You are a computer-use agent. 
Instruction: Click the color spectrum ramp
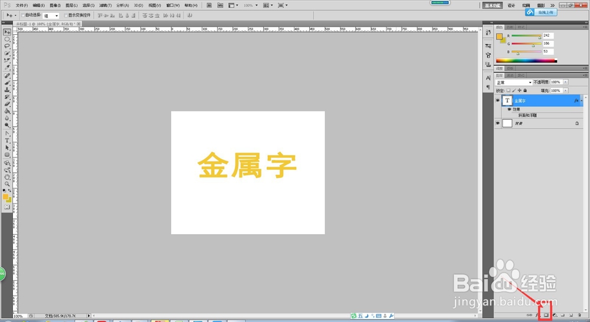(x=526, y=60)
